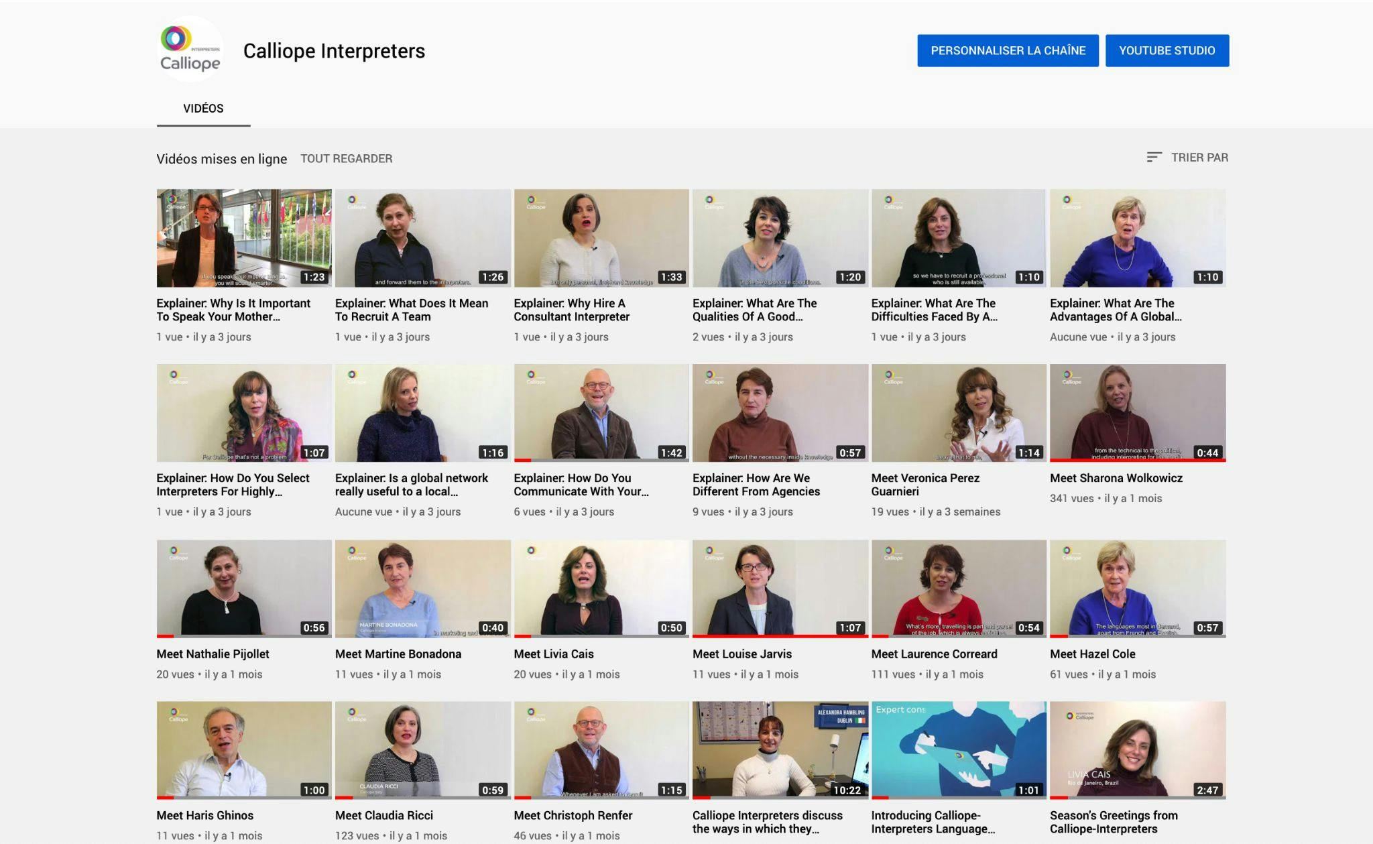Viewport: 1373px width, 844px height.
Task: Click the Calliope Interpreters channel name
Action: pos(334,51)
